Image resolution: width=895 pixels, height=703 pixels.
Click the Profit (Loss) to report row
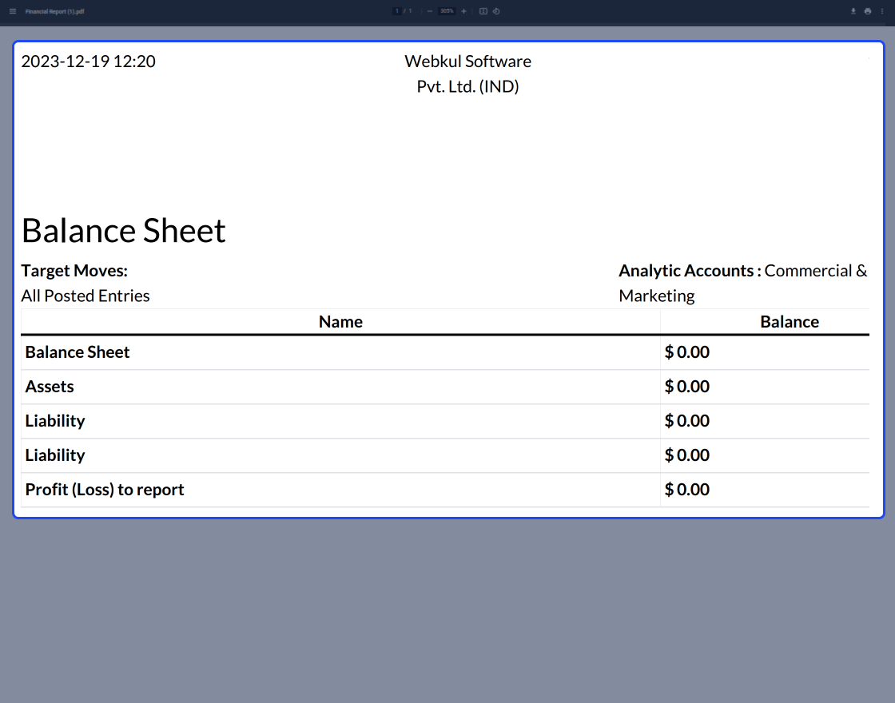(445, 490)
